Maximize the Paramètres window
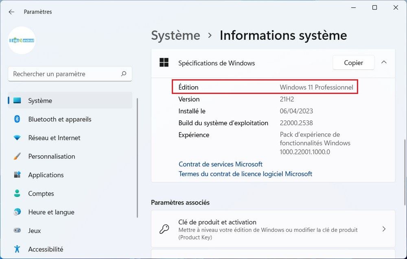Screen dimensions: 407x259 point(374,7)
